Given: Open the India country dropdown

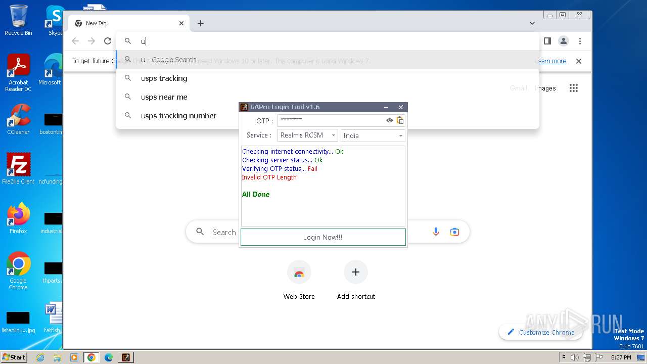Looking at the screenshot, I should click(373, 135).
